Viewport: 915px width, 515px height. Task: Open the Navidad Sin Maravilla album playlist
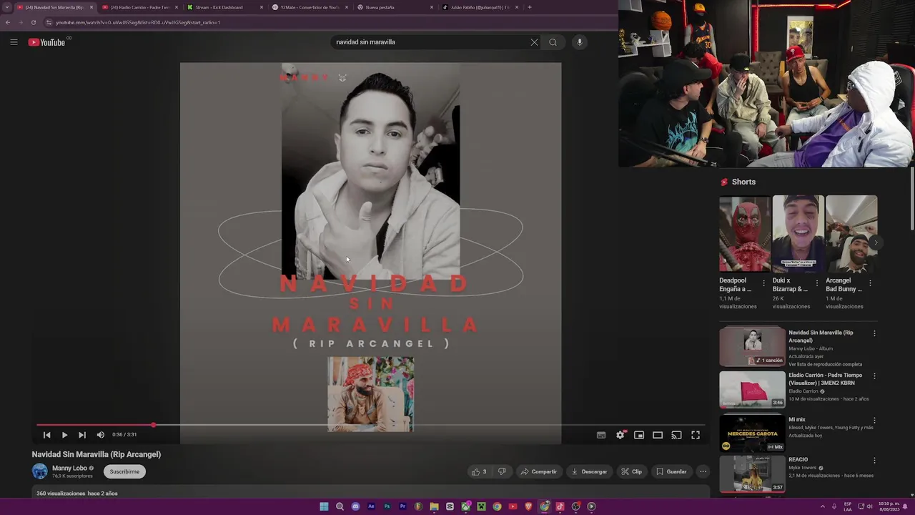pyautogui.click(x=752, y=347)
